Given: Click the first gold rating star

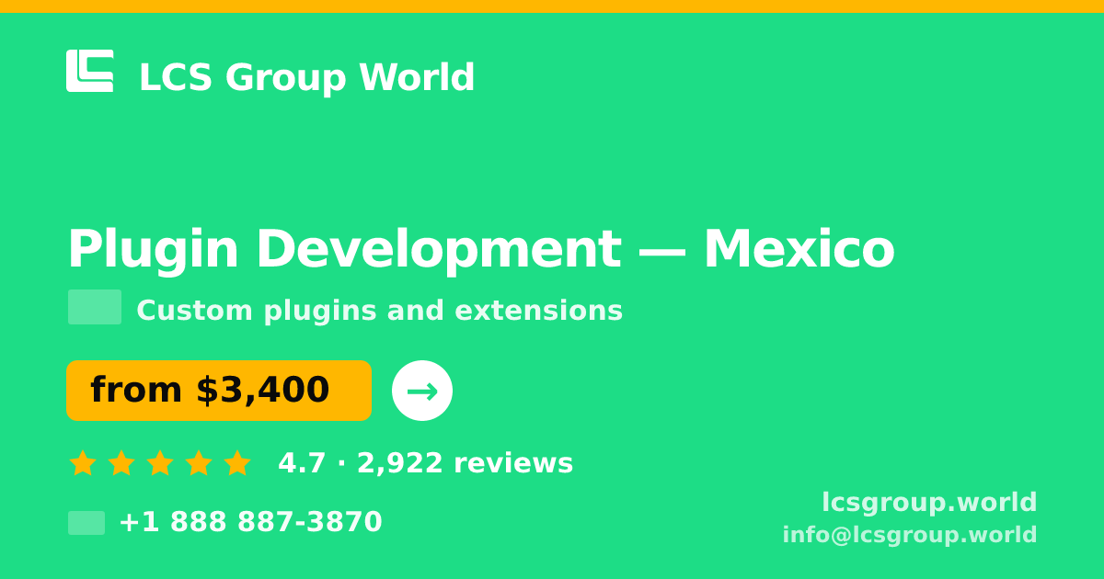Looking at the screenshot, I should [x=83, y=462].
